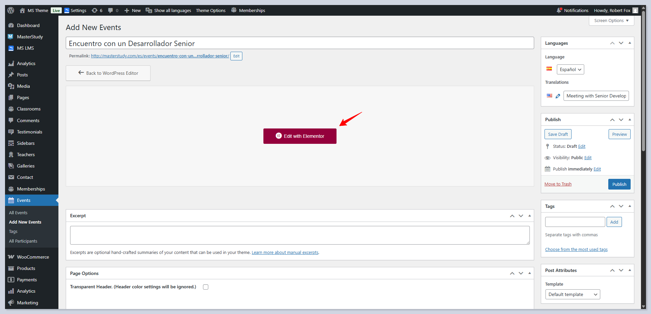Enable the Transparent Header checkbox
651x314 pixels.
point(206,287)
